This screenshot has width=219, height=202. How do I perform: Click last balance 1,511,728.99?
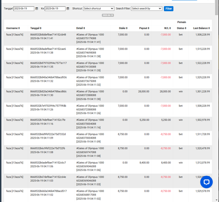coord(203,134)
